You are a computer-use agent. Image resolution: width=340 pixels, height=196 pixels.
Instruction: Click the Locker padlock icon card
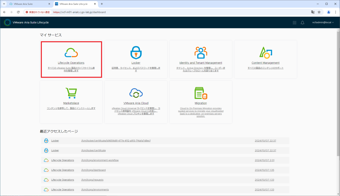coord(136,52)
